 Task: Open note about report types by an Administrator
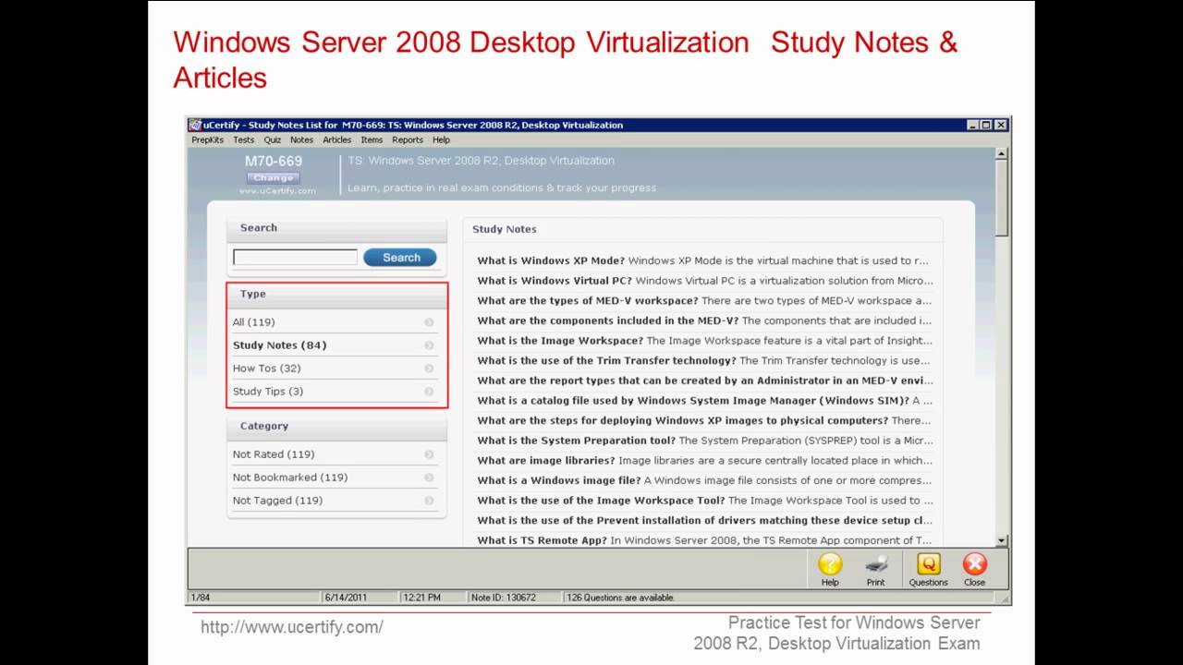tap(704, 381)
